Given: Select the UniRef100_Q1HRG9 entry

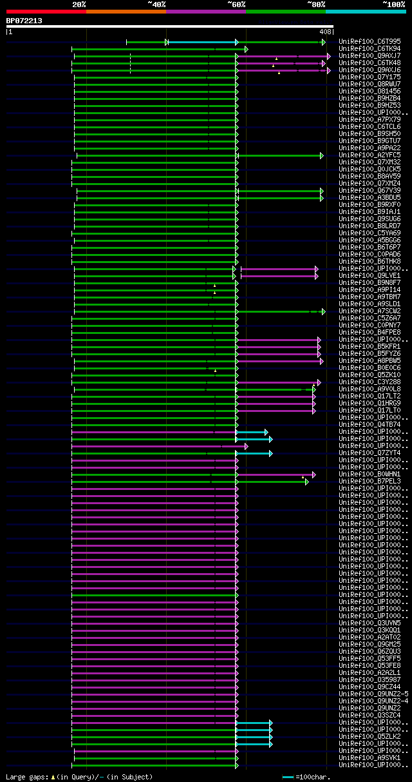Looking at the screenshot, I should [370, 403].
